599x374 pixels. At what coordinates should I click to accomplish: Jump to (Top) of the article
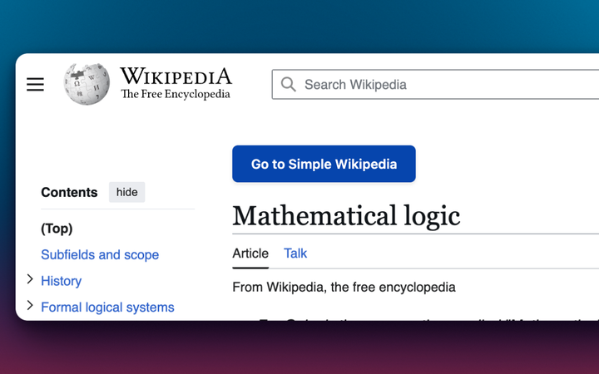pos(57,229)
